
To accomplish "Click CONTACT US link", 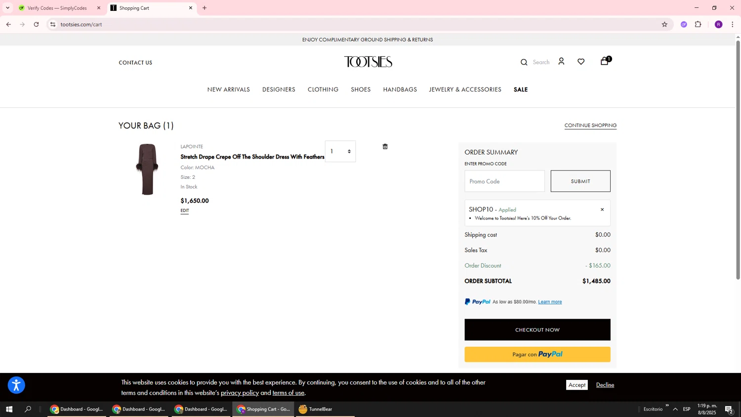I will [x=135, y=63].
